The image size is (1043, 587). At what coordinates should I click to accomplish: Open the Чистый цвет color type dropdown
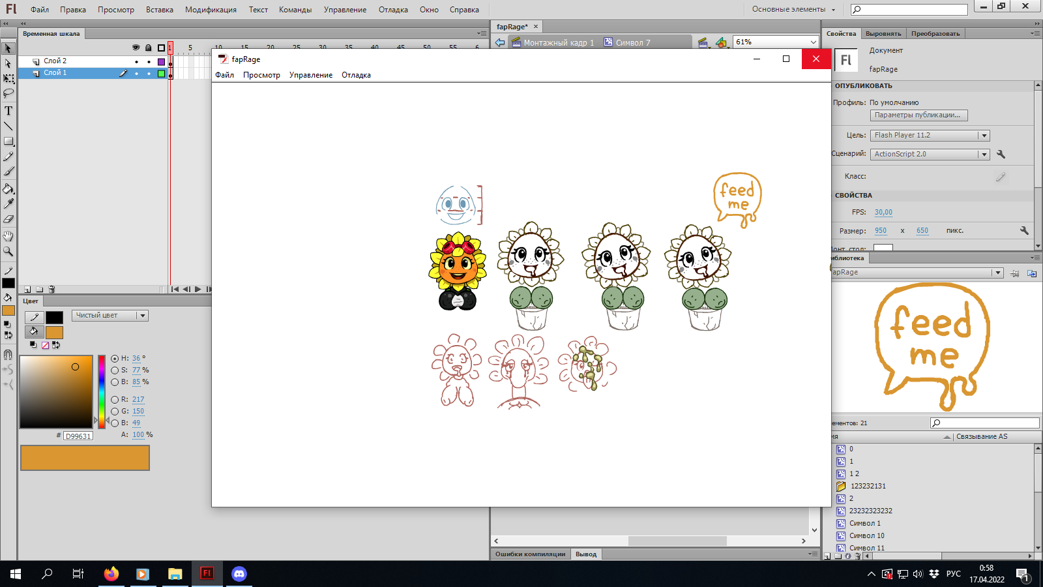[110, 316]
